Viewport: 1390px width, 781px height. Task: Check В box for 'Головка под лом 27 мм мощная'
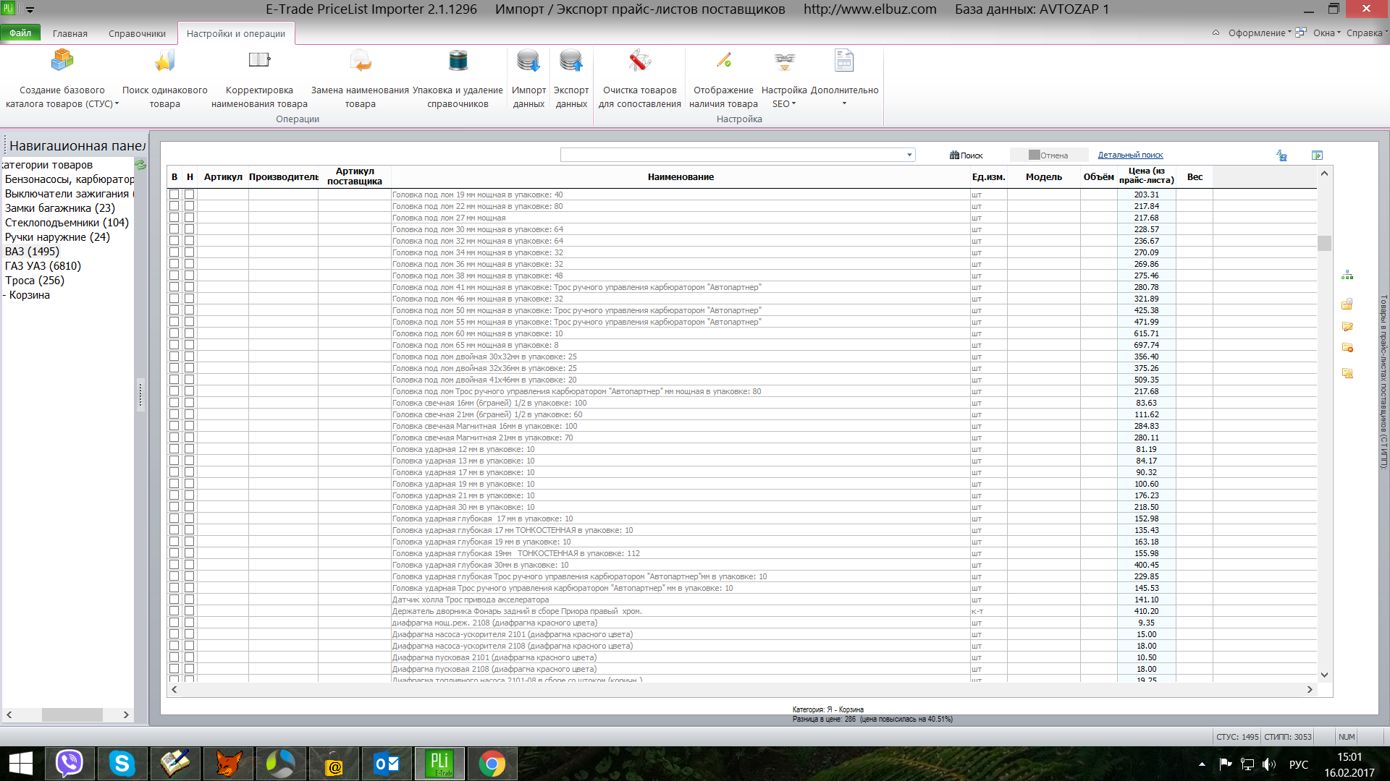174,218
